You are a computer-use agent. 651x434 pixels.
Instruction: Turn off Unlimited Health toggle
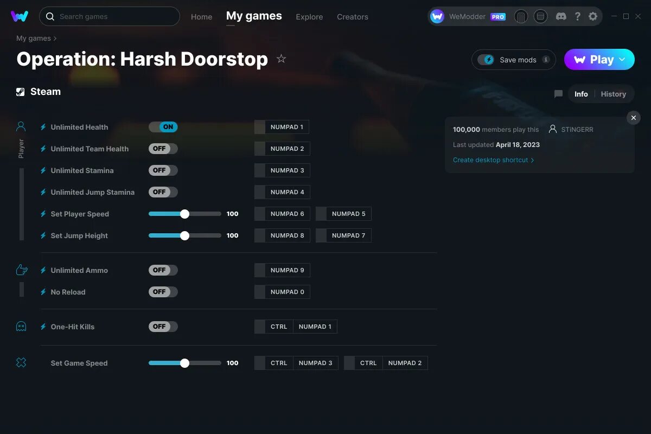[163, 127]
